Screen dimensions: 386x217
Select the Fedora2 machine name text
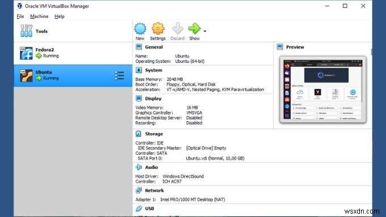click(x=44, y=50)
